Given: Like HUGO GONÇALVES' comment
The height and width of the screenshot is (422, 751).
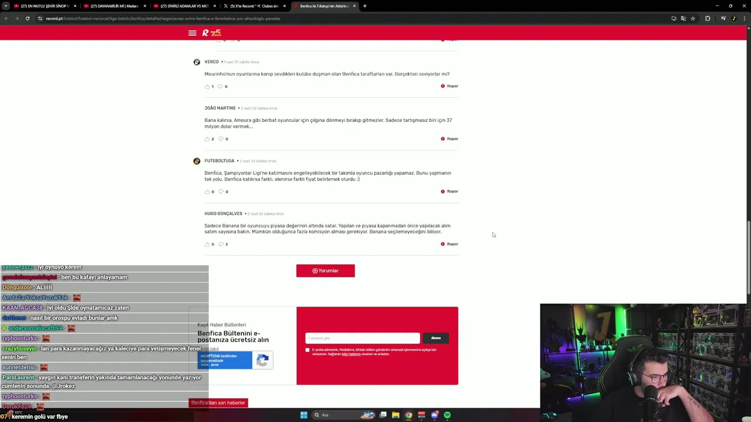Looking at the screenshot, I should (x=207, y=244).
